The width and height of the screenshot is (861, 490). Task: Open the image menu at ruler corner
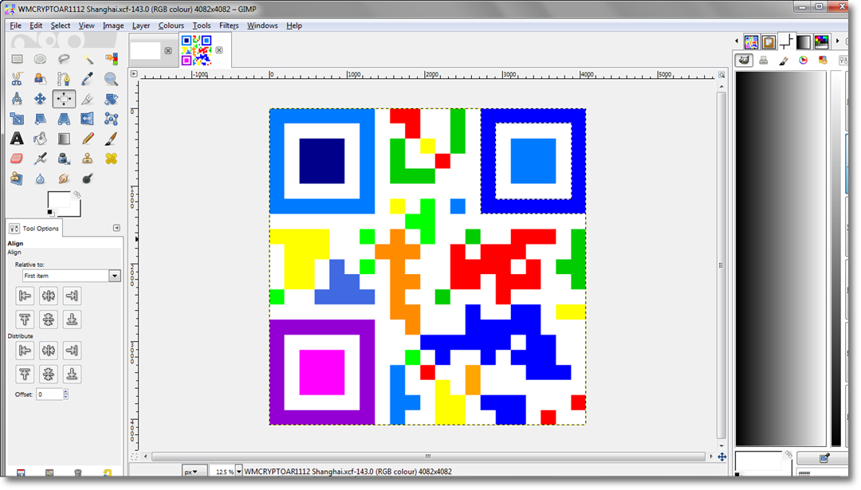tap(134, 73)
